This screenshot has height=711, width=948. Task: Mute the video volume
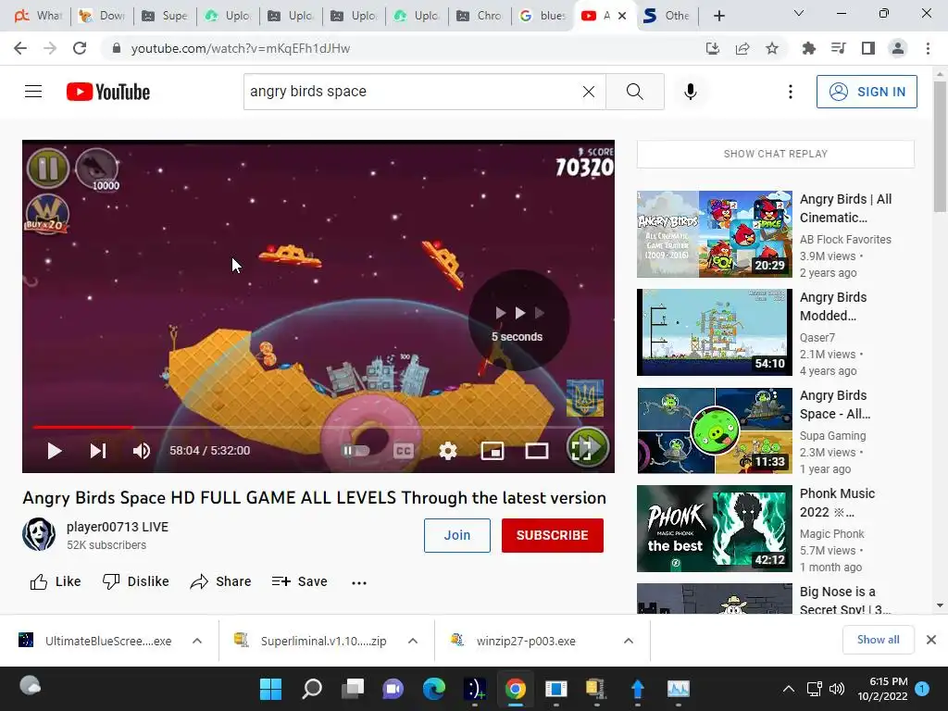pyautogui.click(x=142, y=451)
